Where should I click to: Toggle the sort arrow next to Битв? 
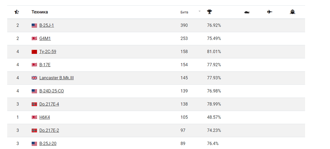(200, 11)
